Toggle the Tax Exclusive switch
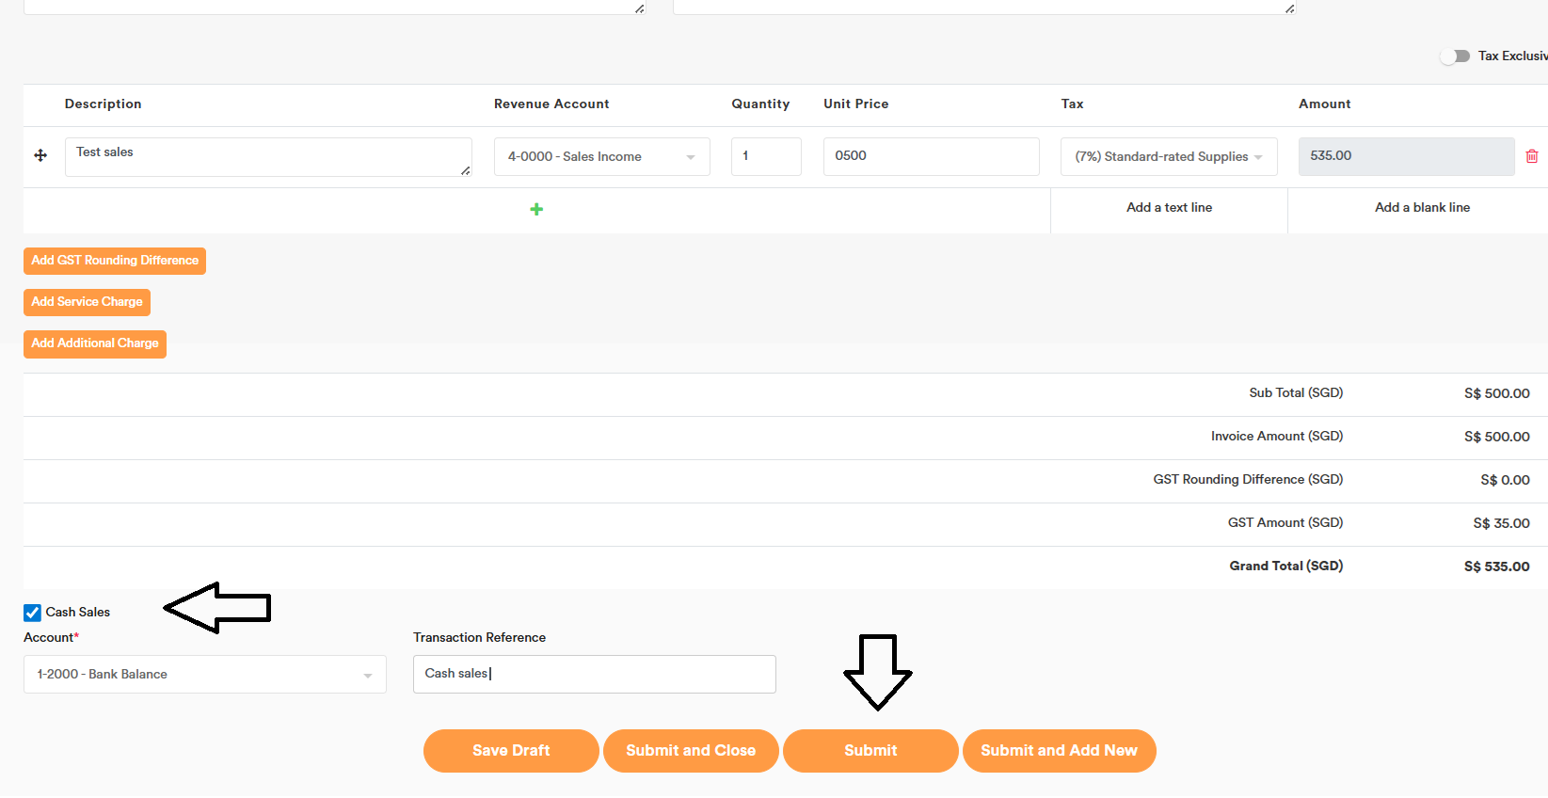Viewport: 1548px width, 798px height. (x=1455, y=56)
